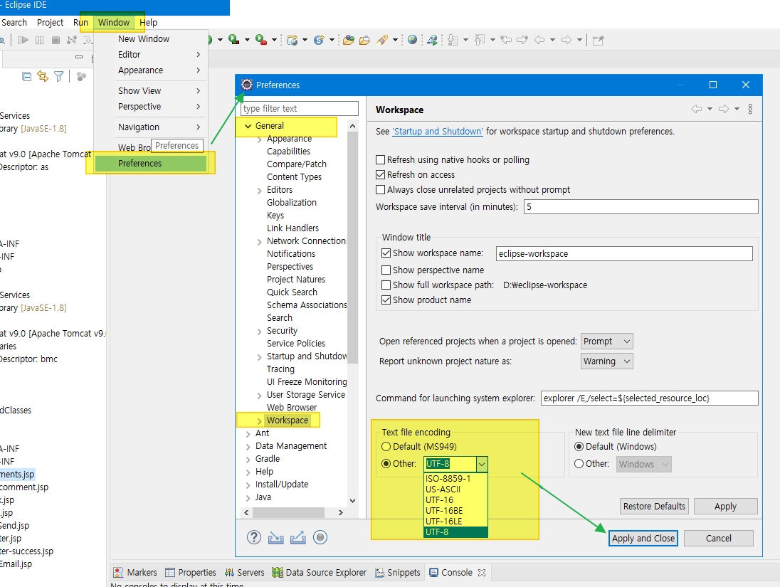Choose ISO-8859-1 from encoding list
780x587 pixels.
click(455, 479)
